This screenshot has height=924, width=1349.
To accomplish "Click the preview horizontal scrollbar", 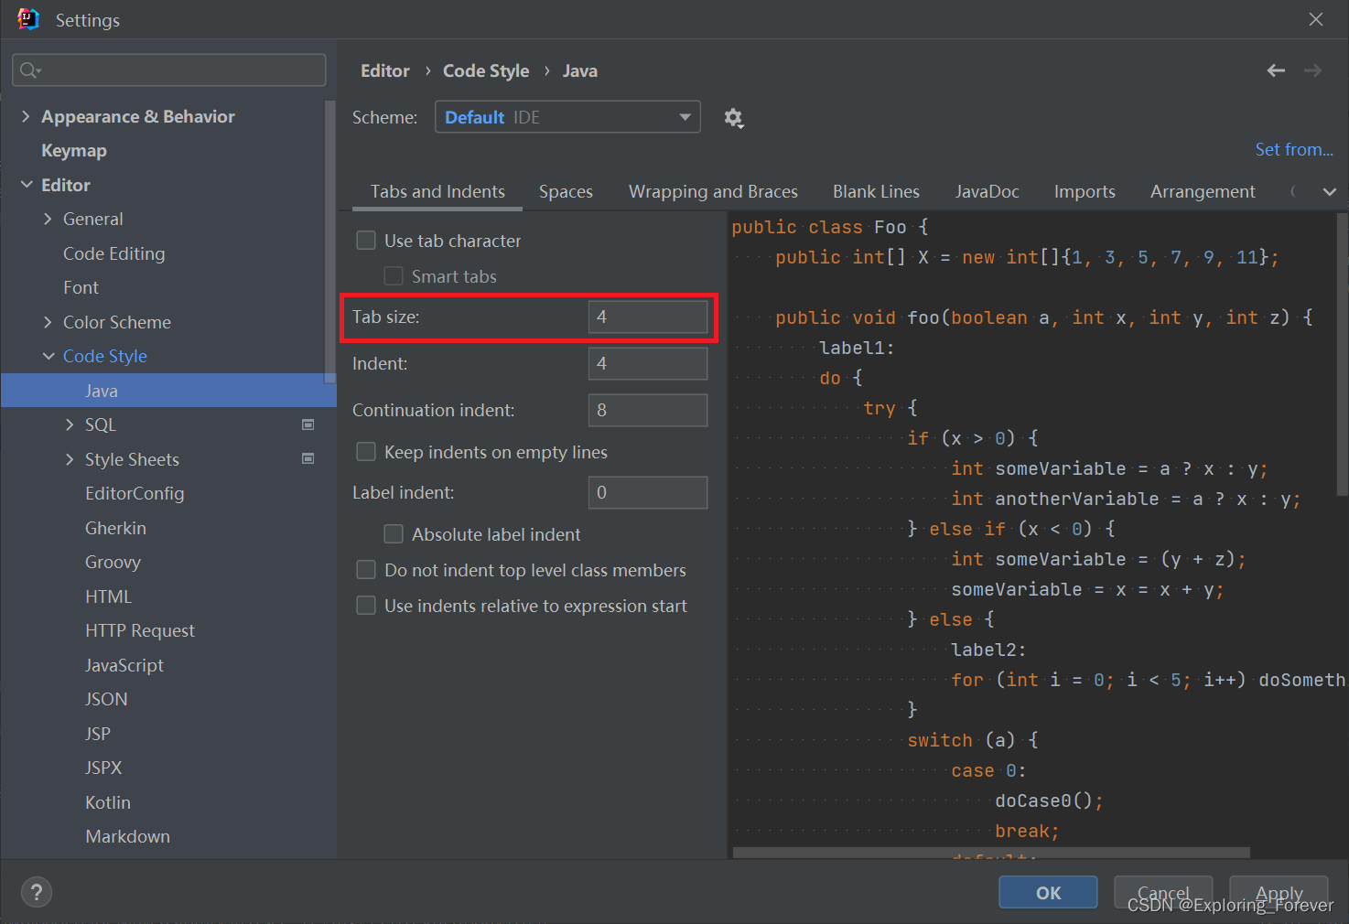I will [991, 853].
